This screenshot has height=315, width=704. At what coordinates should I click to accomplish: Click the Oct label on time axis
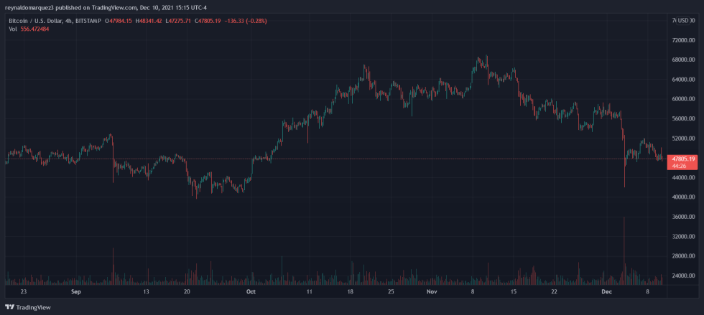coord(251,291)
